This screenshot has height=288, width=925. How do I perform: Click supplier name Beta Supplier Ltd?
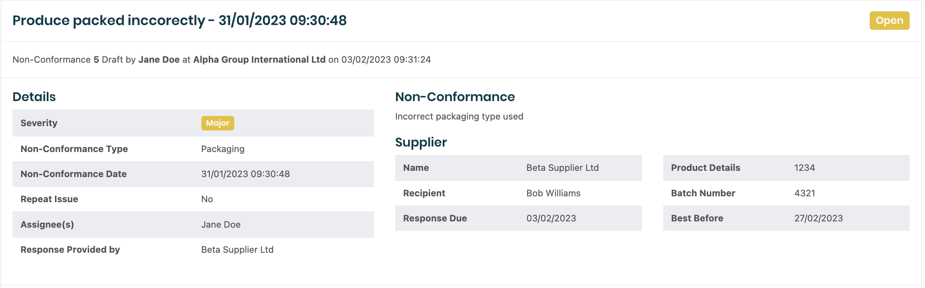tap(562, 168)
